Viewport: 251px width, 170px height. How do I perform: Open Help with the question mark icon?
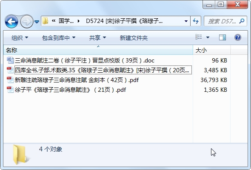tap(238, 37)
